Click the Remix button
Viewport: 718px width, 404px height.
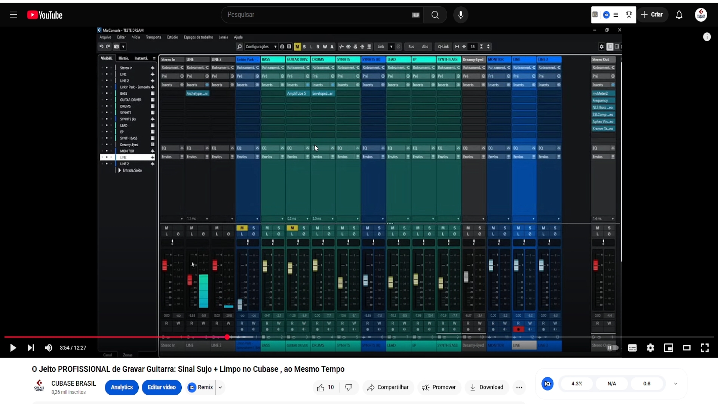tap(200, 388)
